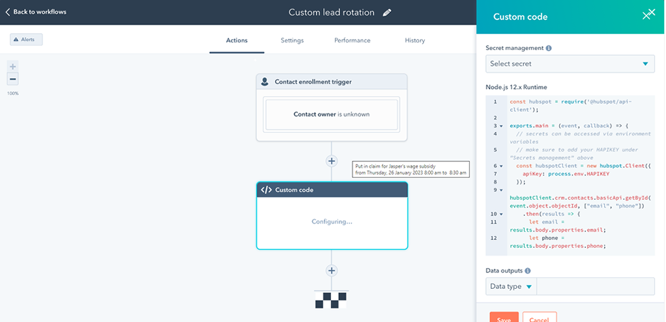Switch to the Settings tab
The image size is (666, 322).
pyautogui.click(x=292, y=40)
